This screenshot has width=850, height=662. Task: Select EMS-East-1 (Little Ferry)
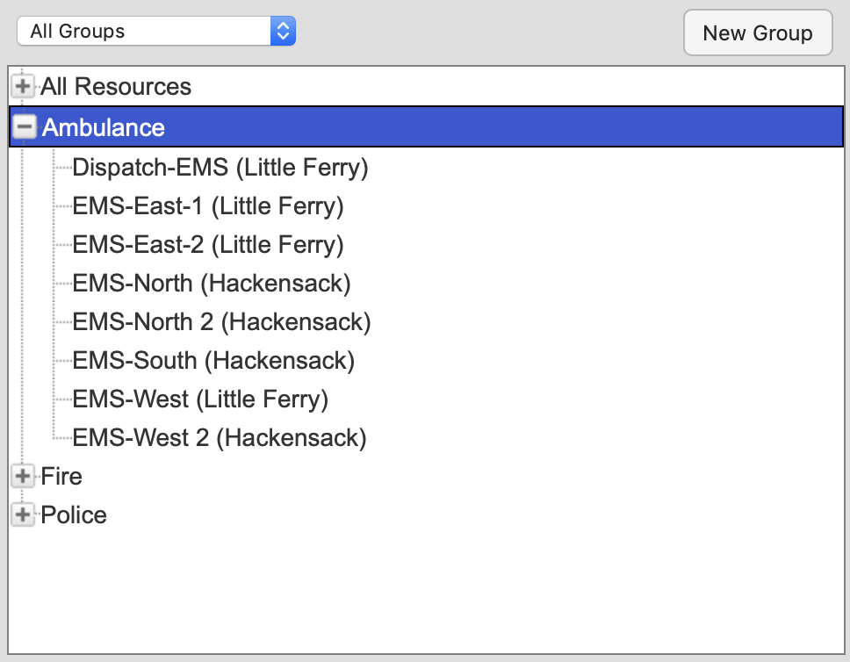207,205
